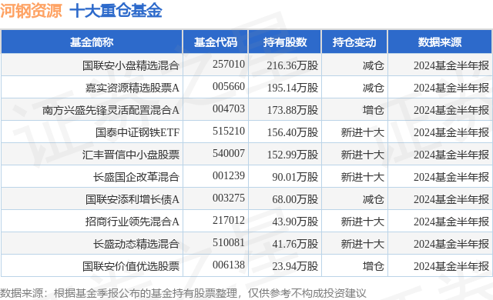Click the 基金代码 column header
This screenshot has width=493, height=300.
(216, 42)
